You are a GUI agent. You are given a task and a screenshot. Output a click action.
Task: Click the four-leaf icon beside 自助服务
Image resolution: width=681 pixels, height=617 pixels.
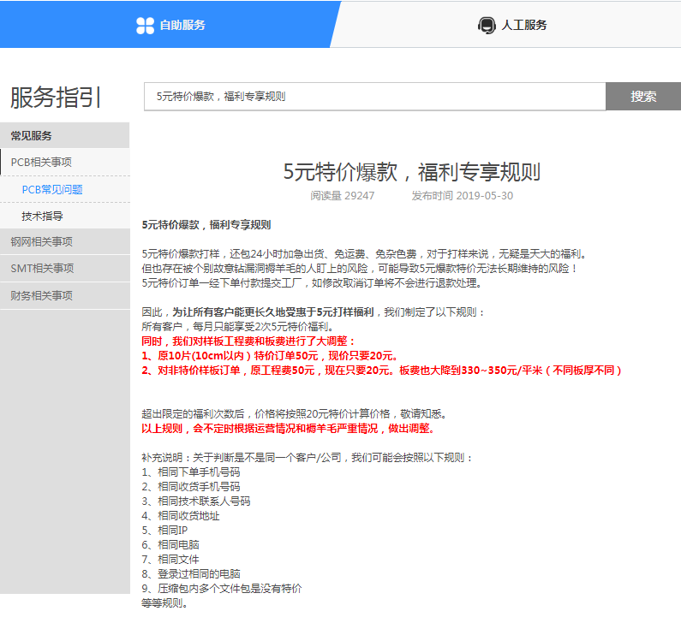tap(145, 25)
